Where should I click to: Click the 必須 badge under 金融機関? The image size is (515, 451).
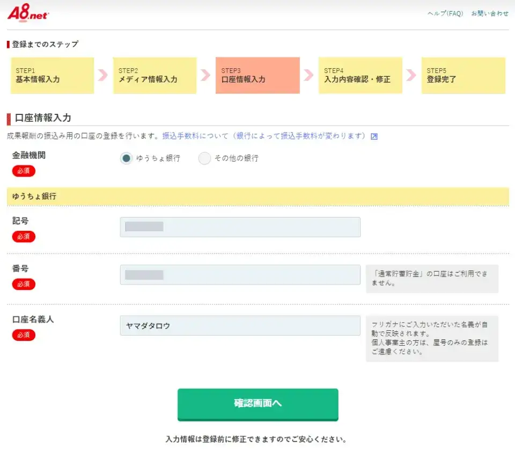click(x=23, y=171)
